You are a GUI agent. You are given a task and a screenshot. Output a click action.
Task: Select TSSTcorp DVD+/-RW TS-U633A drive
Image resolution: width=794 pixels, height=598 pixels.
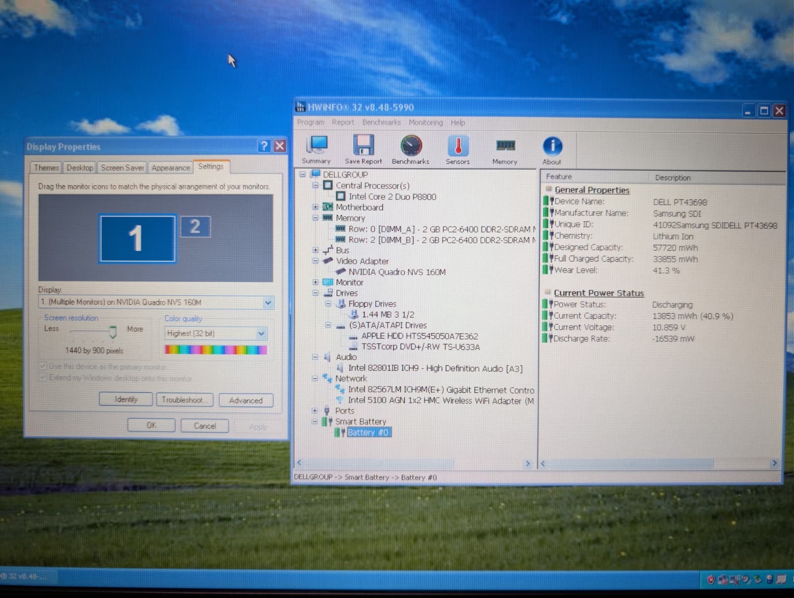[420, 347]
